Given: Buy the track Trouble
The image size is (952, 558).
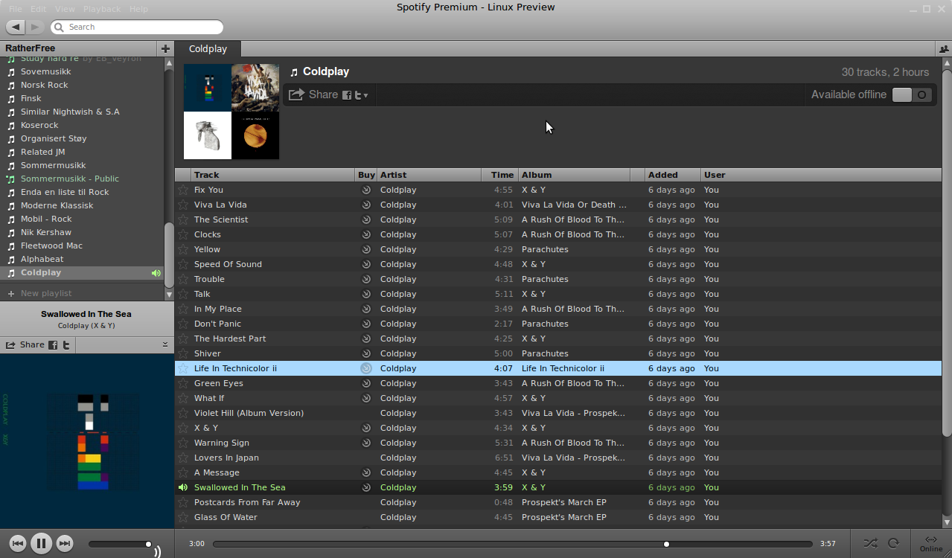Looking at the screenshot, I should point(365,279).
